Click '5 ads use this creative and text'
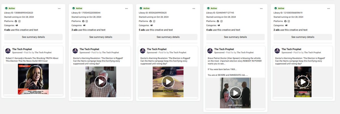This screenshot has height=114, width=340. tap(156, 30)
